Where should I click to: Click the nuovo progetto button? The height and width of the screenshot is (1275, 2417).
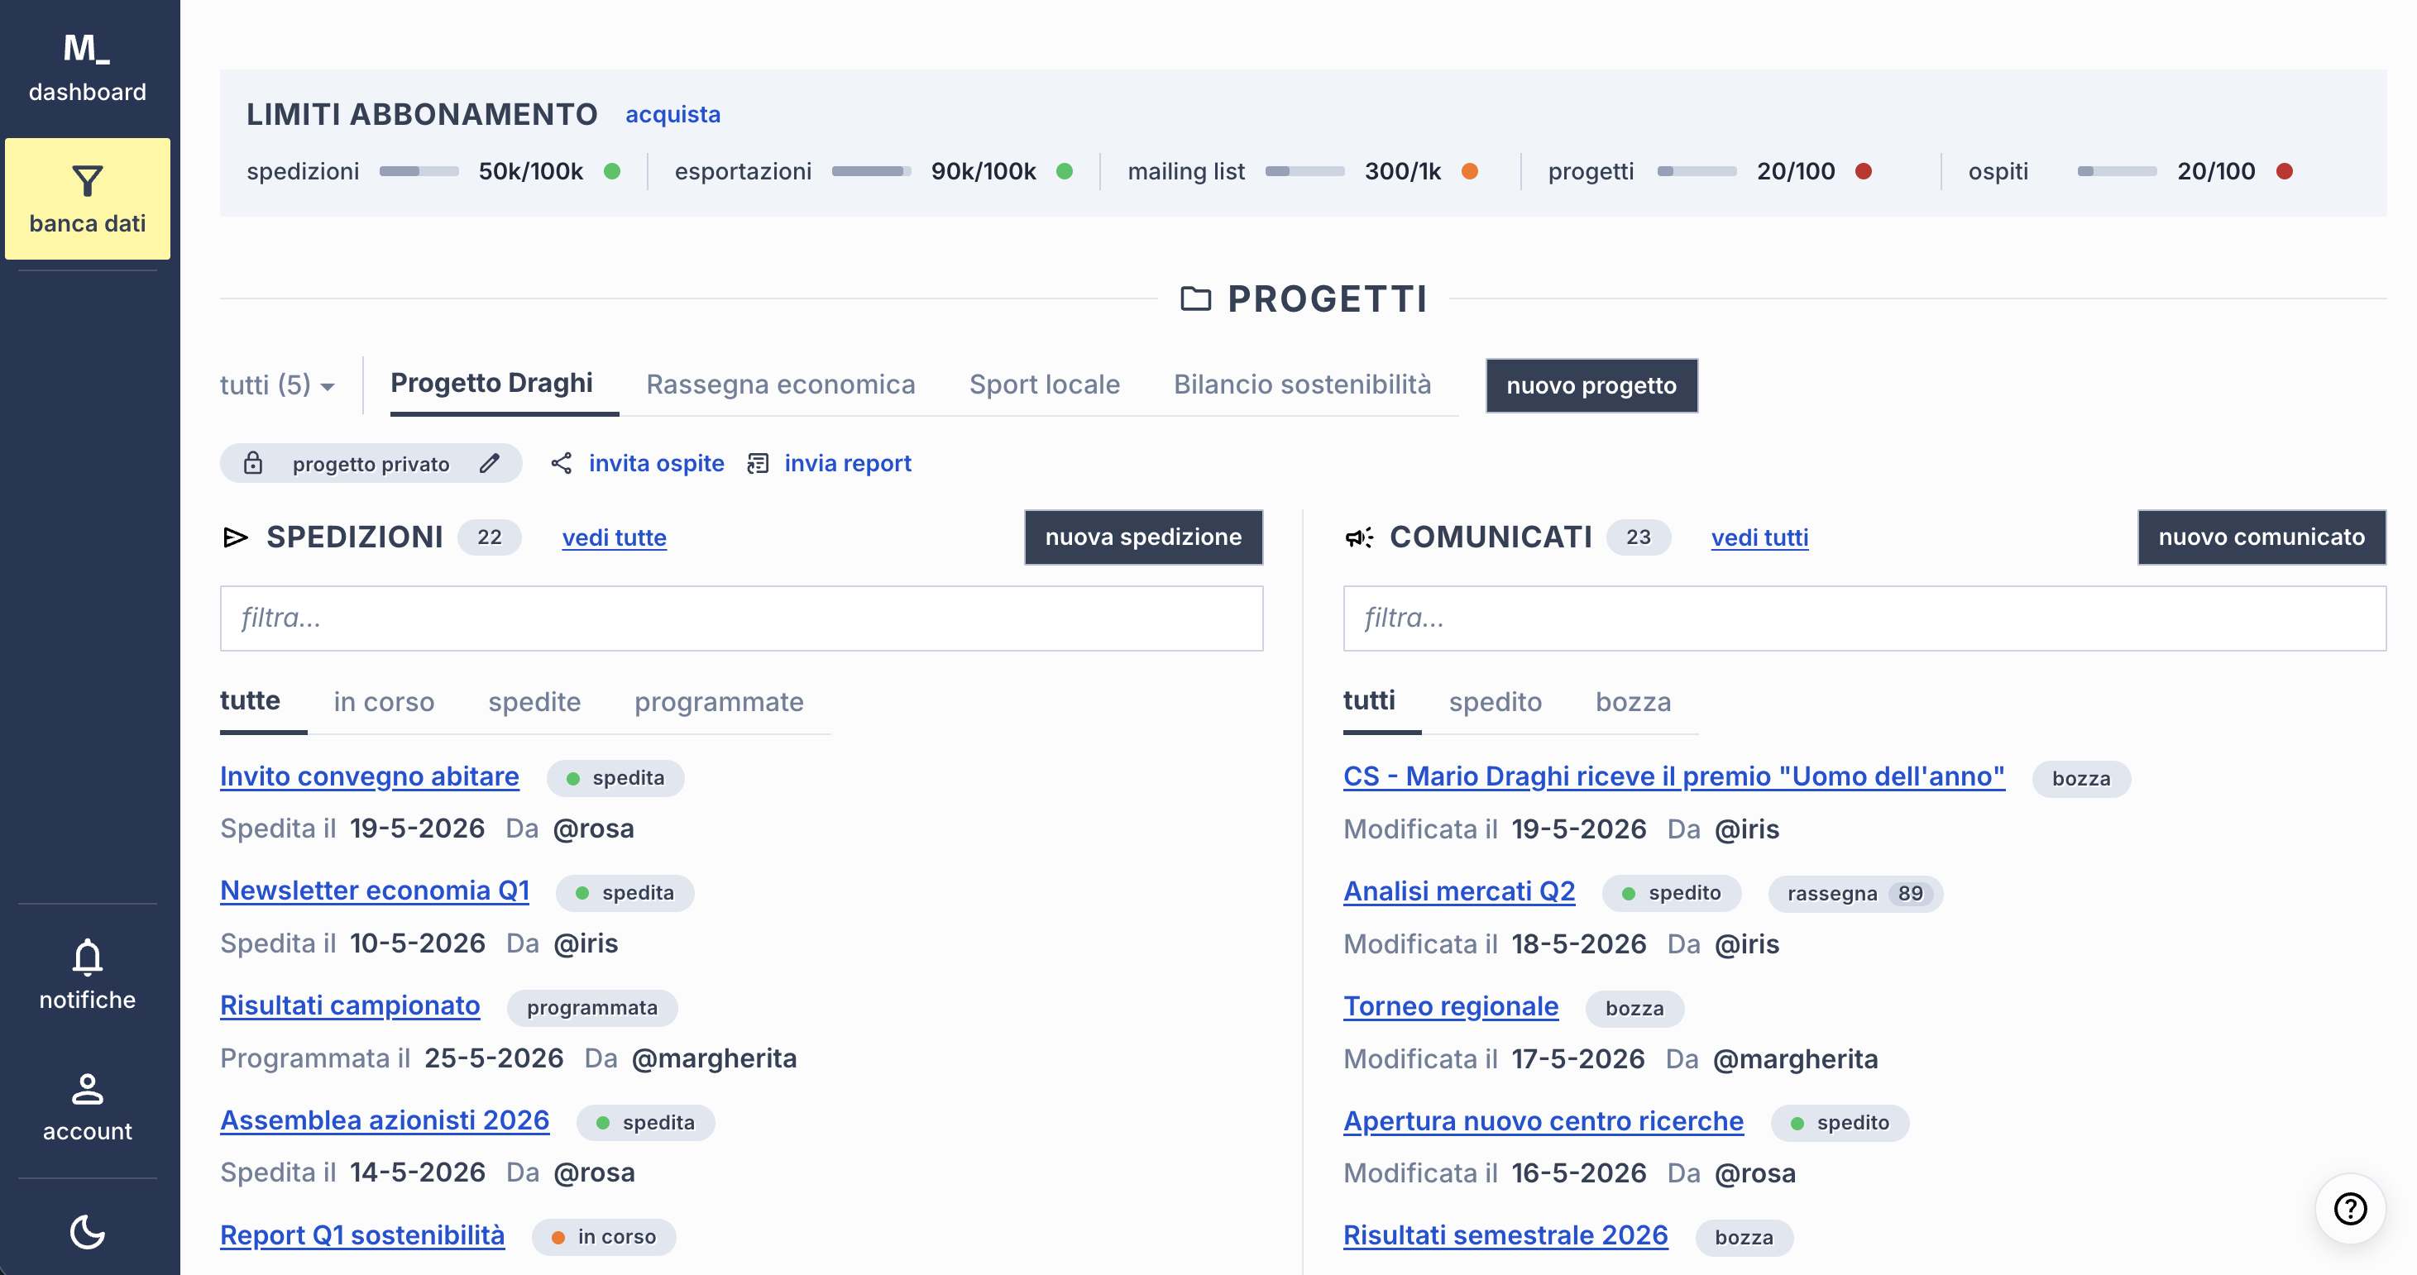point(1591,385)
